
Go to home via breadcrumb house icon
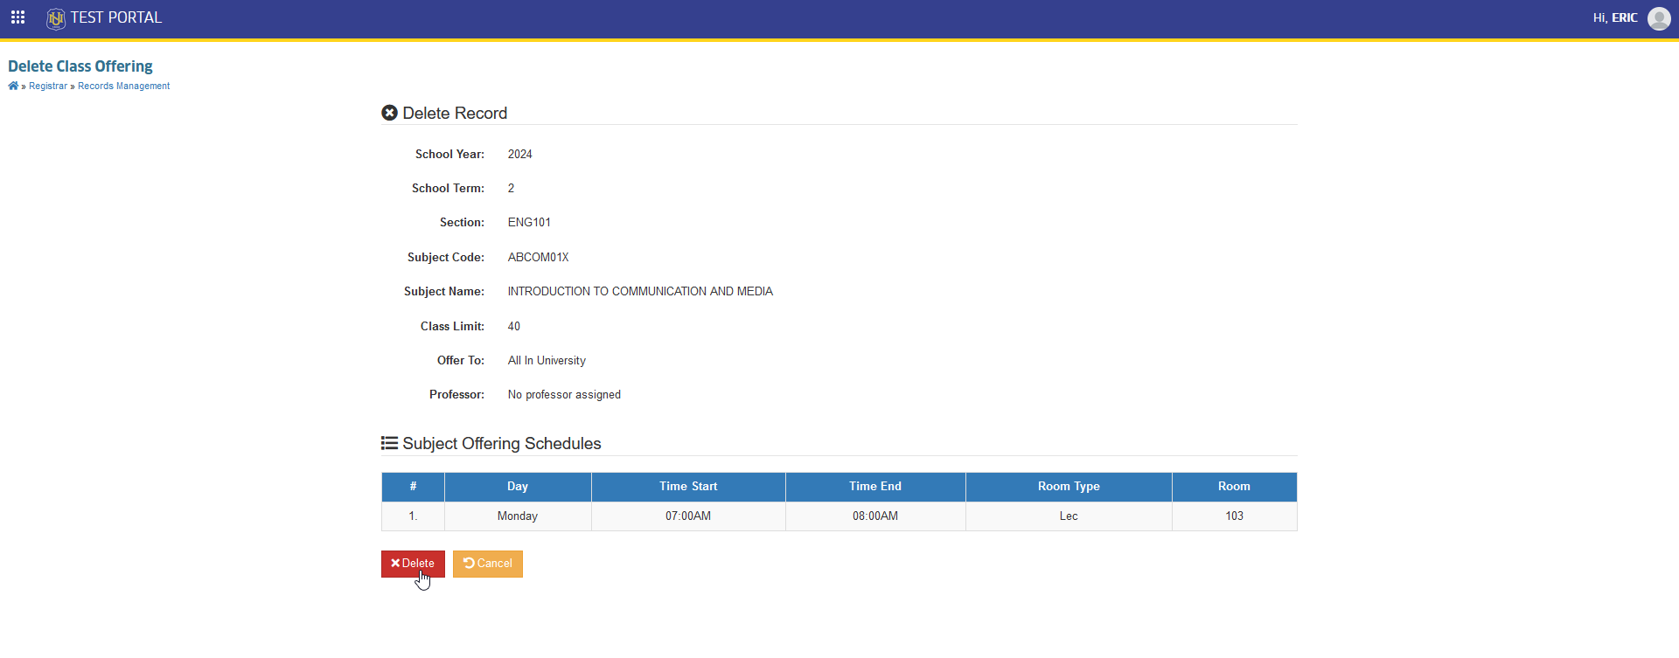coord(13,86)
